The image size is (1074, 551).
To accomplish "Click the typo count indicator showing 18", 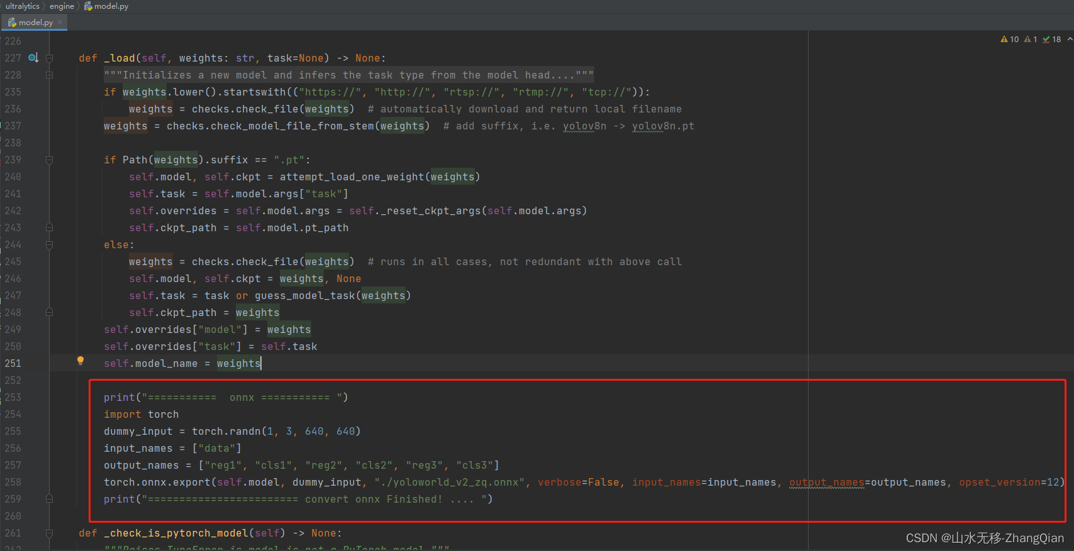I will point(1051,39).
